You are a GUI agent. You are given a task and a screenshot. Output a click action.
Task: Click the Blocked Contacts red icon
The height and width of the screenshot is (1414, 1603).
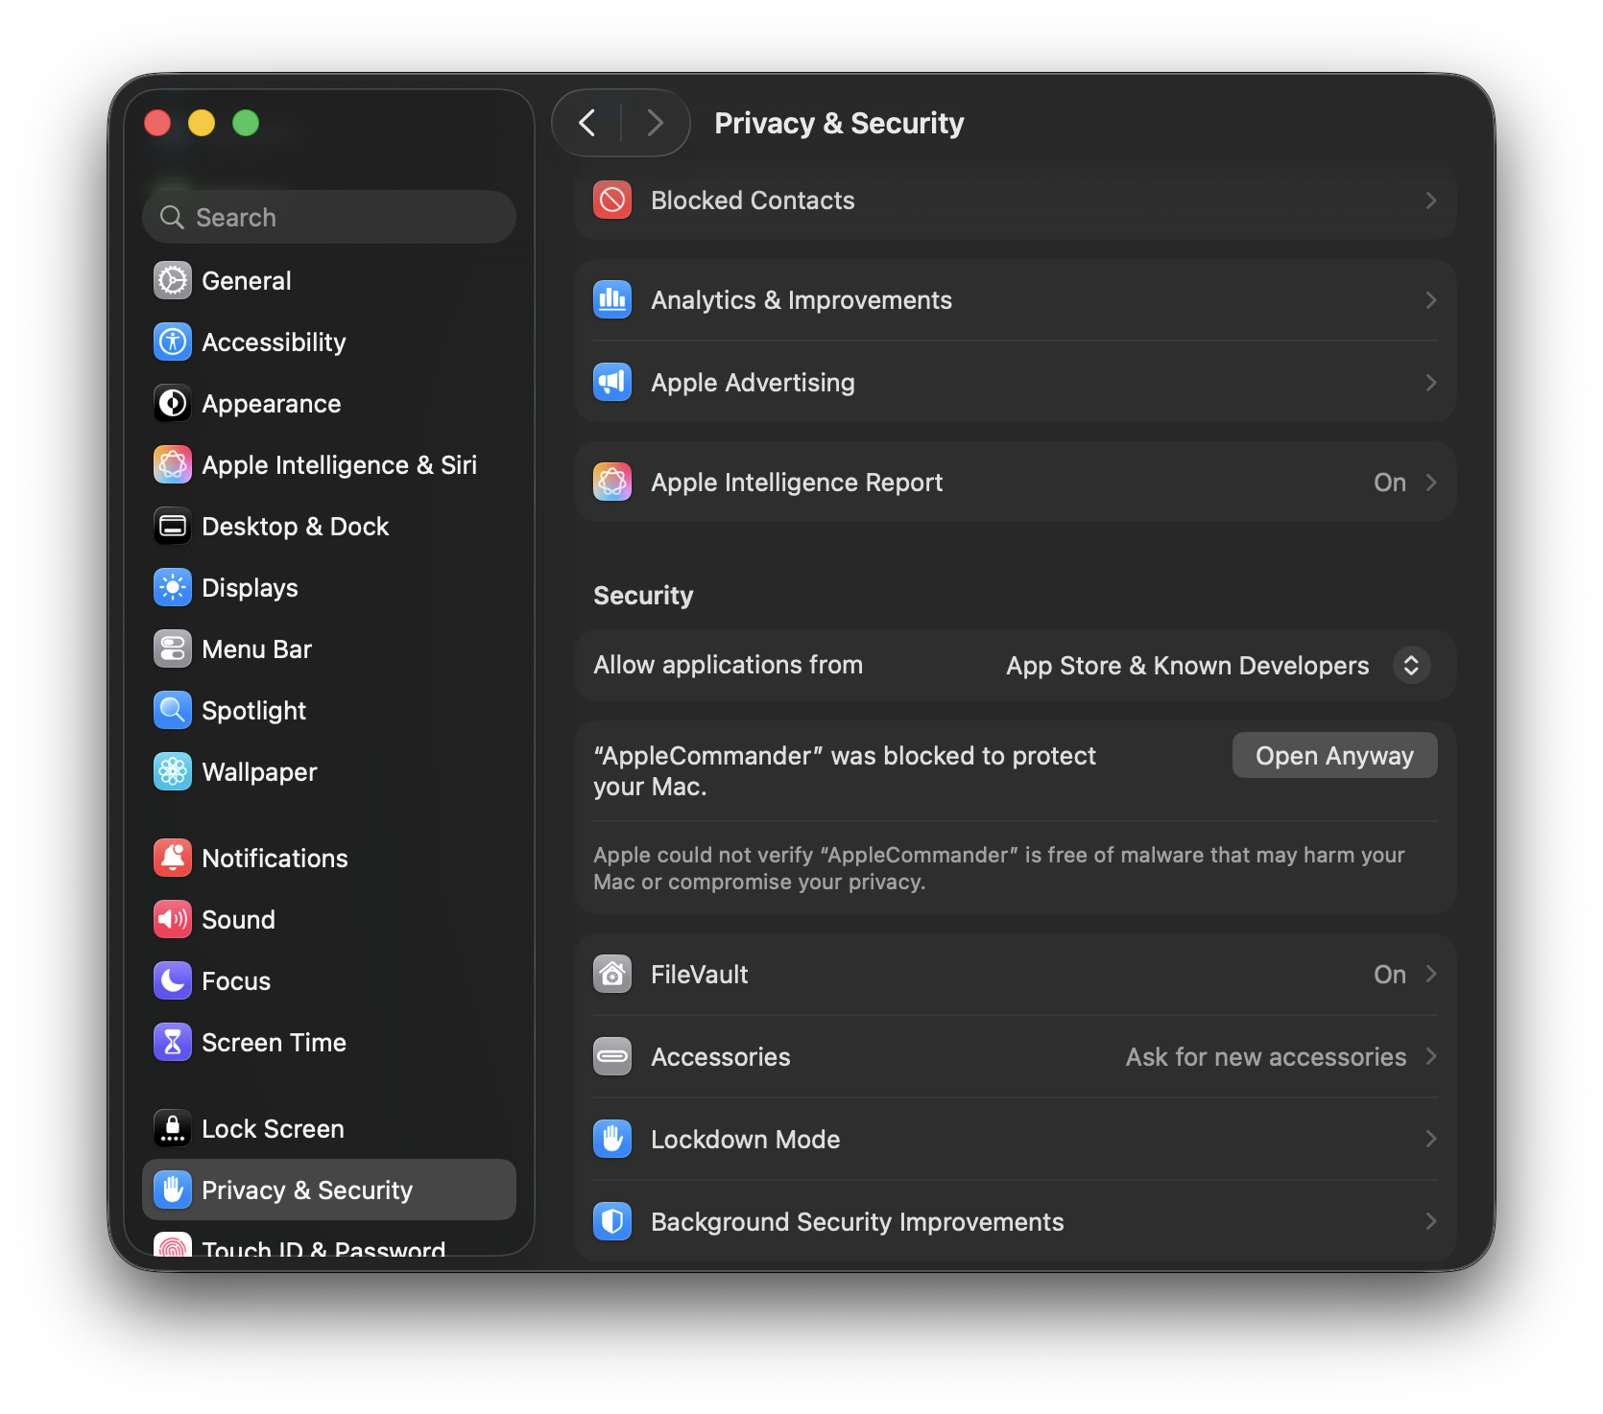click(x=612, y=200)
